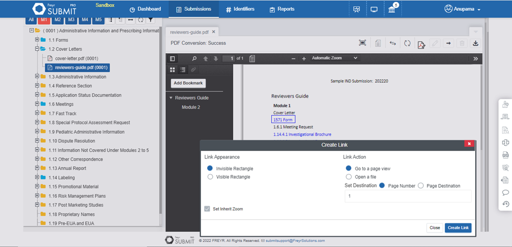This screenshot has height=247, width=512.
Task: Email submitsupport@FreyrSolutions.com link
Action: pos(295,241)
